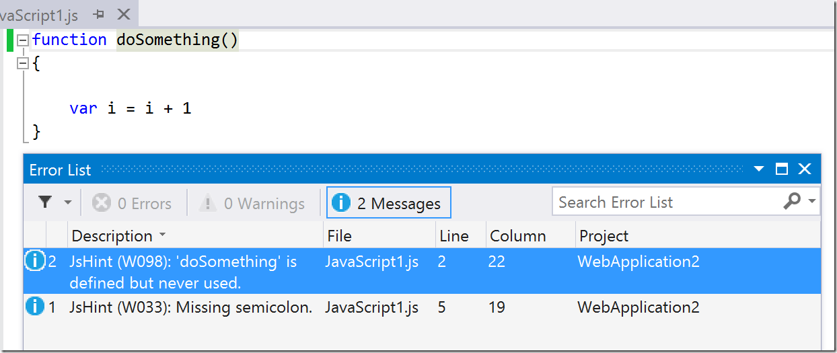Open the search options dropdown arrow
The height and width of the screenshot is (353, 837).
click(x=811, y=202)
